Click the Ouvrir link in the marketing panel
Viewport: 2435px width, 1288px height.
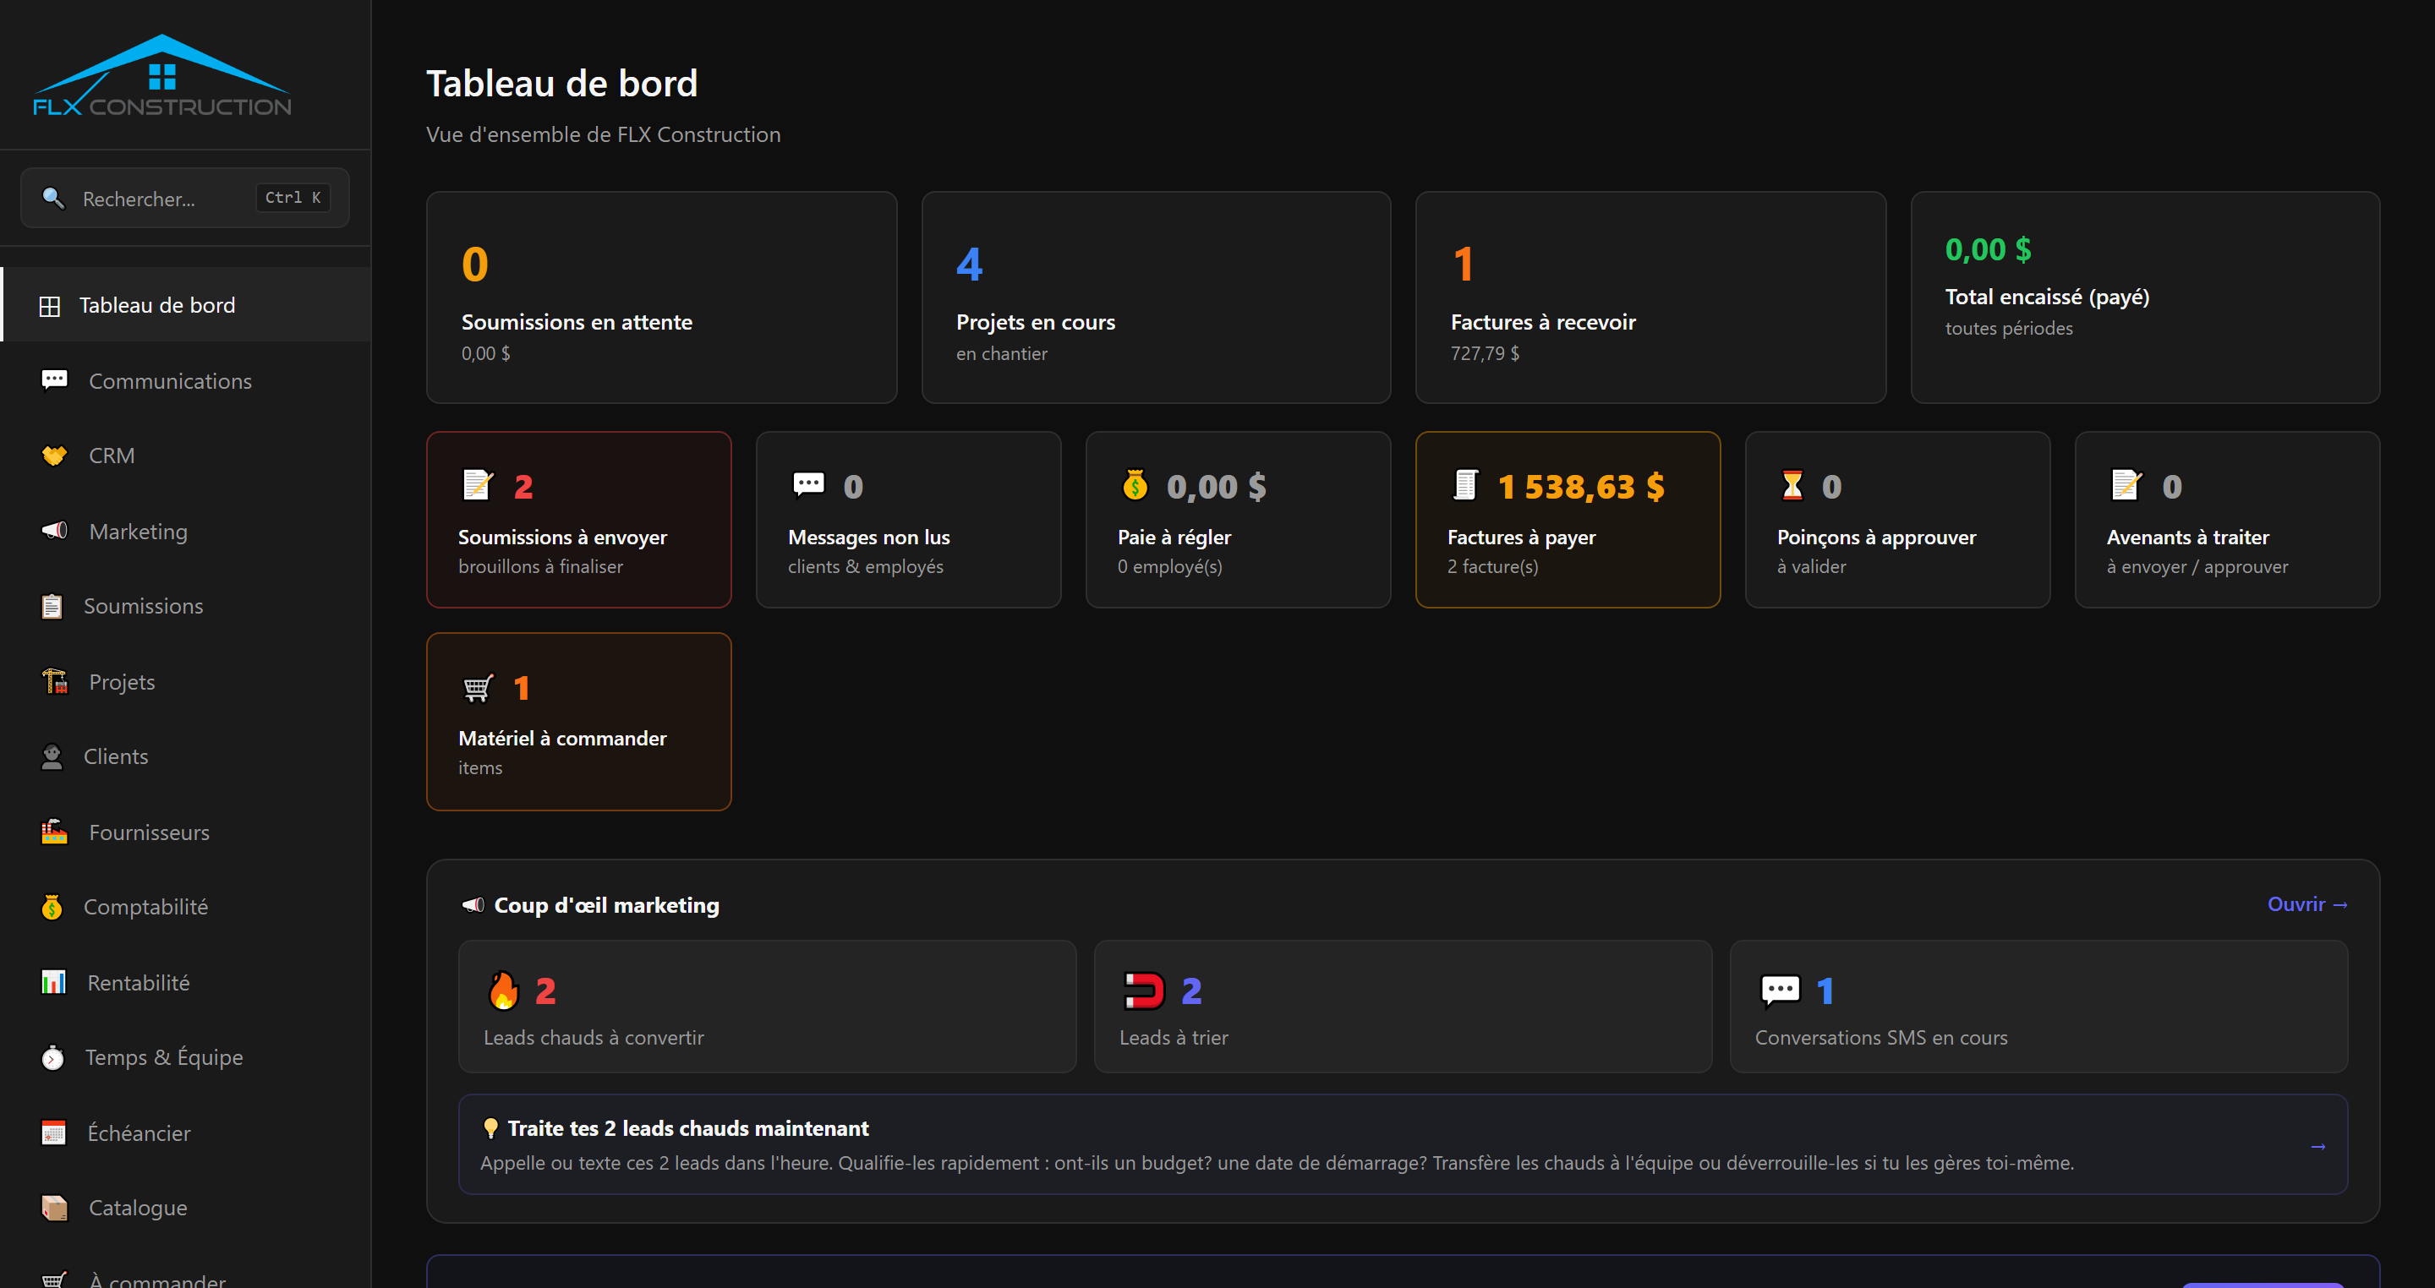(2307, 904)
